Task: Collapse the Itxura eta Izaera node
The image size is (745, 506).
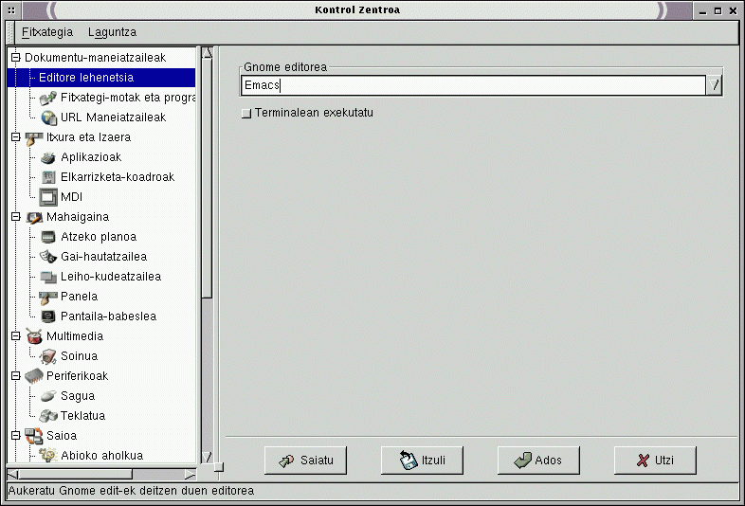Action: point(16,137)
